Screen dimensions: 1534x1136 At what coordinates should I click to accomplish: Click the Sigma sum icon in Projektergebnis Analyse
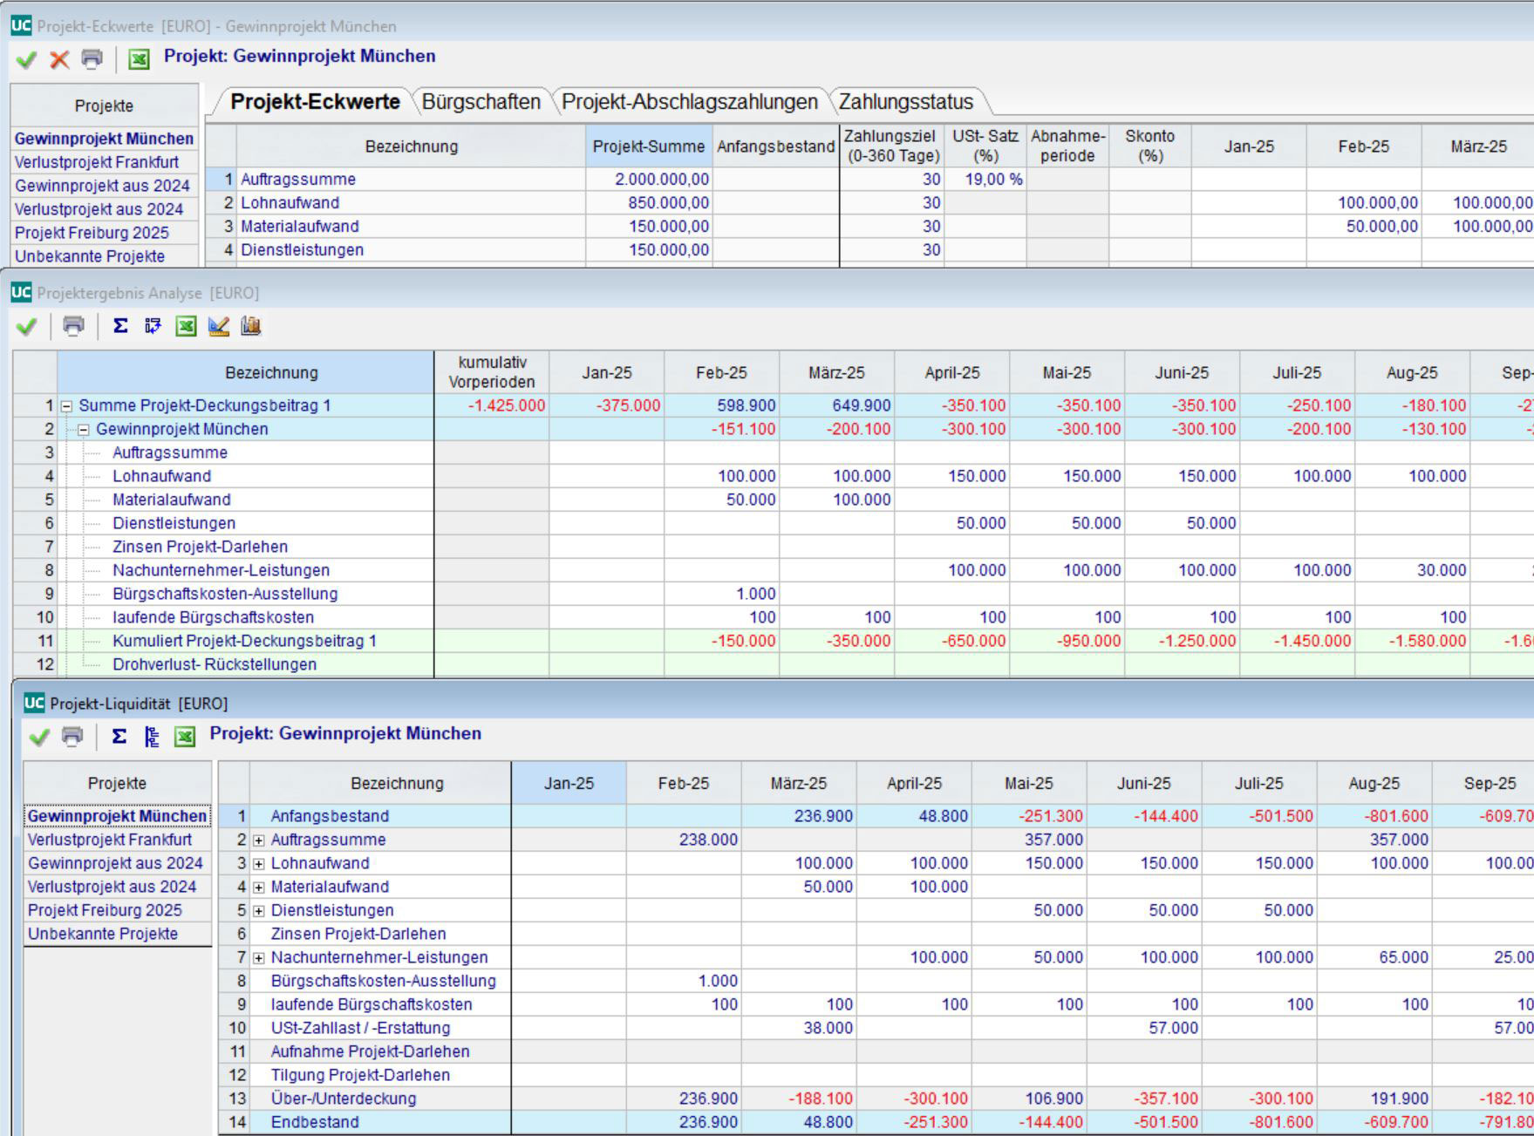(120, 326)
